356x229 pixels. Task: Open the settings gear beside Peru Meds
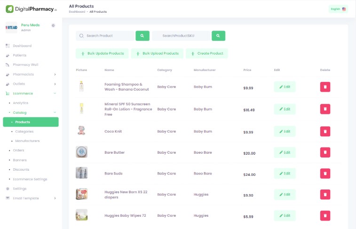click(53, 25)
